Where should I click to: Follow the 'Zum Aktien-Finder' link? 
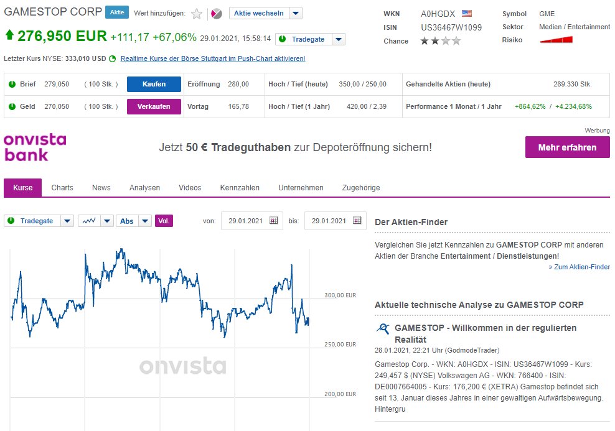click(579, 267)
